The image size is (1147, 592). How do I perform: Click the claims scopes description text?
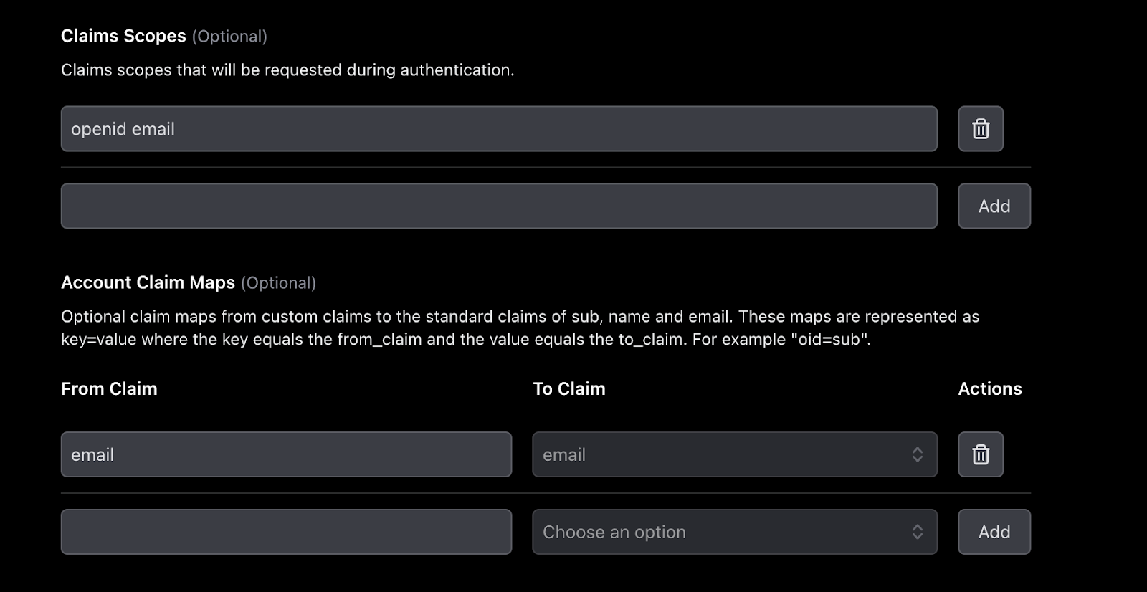tap(287, 70)
